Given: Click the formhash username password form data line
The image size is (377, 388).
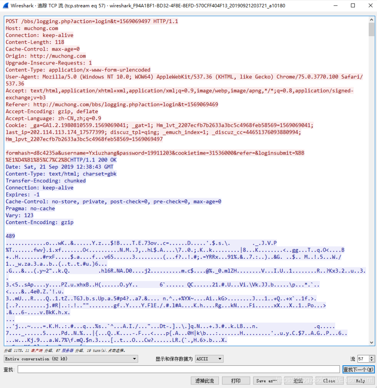Looking at the screenshot, I should (x=155, y=153).
